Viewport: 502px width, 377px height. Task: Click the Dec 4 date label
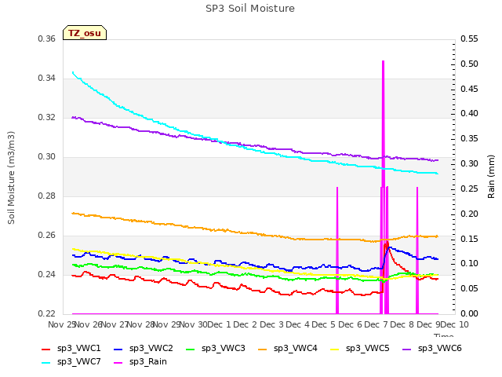click(x=297, y=325)
